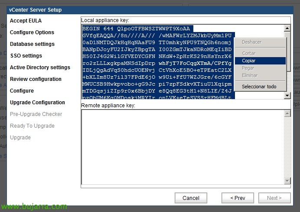Click inside the Remote appliance key field
The width and height of the screenshot is (300, 212).
coord(183,147)
